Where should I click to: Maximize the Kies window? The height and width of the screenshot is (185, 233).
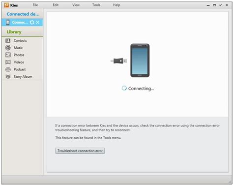pyautogui.click(x=214, y=5)
